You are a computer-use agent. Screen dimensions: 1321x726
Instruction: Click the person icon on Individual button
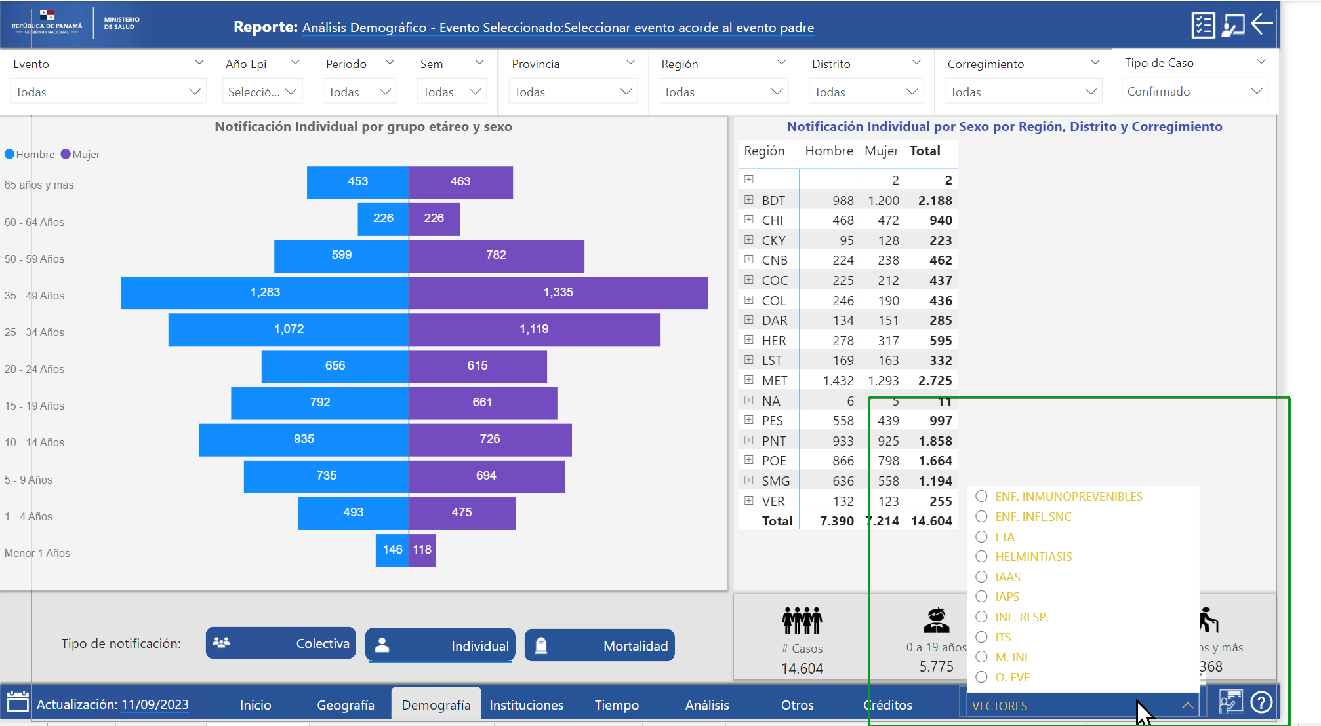382,645
